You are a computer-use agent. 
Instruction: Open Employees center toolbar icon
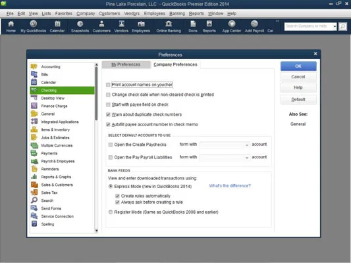point(141,26)
